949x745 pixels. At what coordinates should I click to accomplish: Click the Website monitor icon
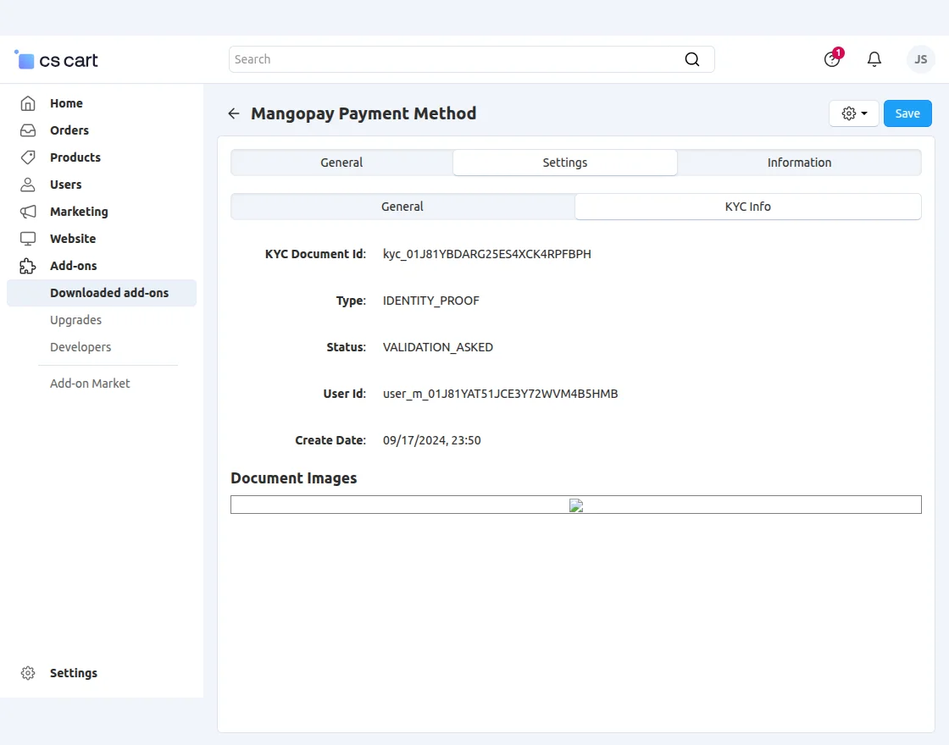[28, 239]
